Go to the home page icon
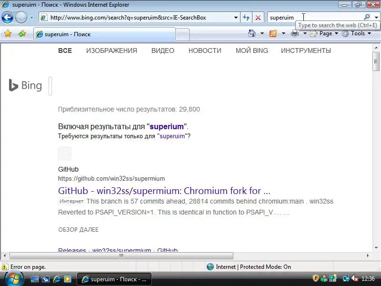 (x=252, y=33)
